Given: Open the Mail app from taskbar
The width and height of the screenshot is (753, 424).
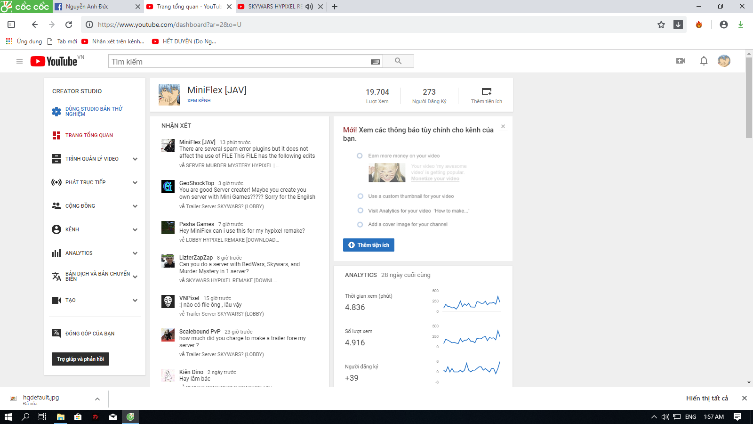Looking at the screenshot, I should (x=113, y=417).
